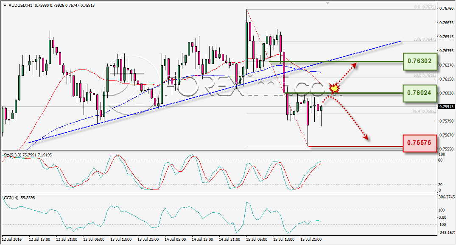Click price axis value 0.75550
Screen dimensions: 456x245
[446, 149]
